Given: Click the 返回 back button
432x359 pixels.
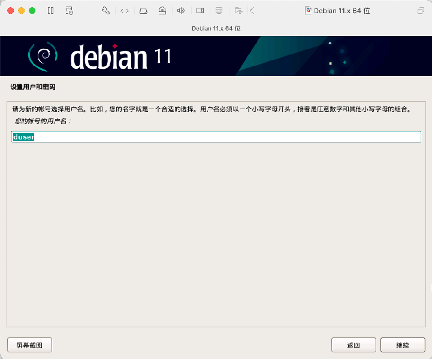Looking at the screenshot, I should click(x=354, y=345).
